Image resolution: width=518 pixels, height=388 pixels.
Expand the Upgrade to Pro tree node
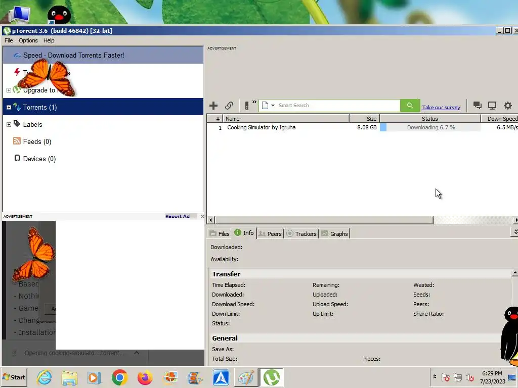9,90
